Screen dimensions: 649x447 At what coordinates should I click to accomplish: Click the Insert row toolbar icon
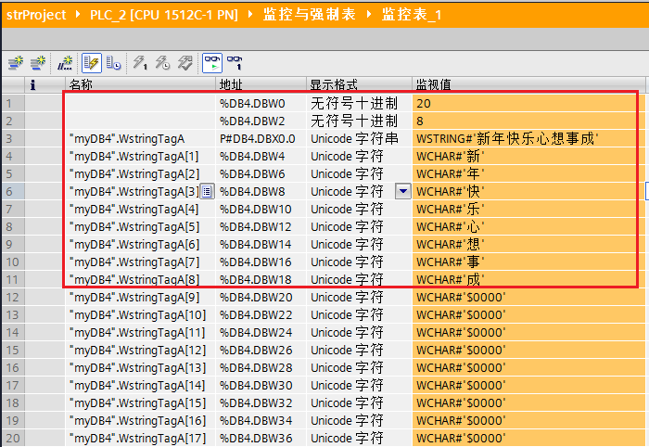point(16,63)
